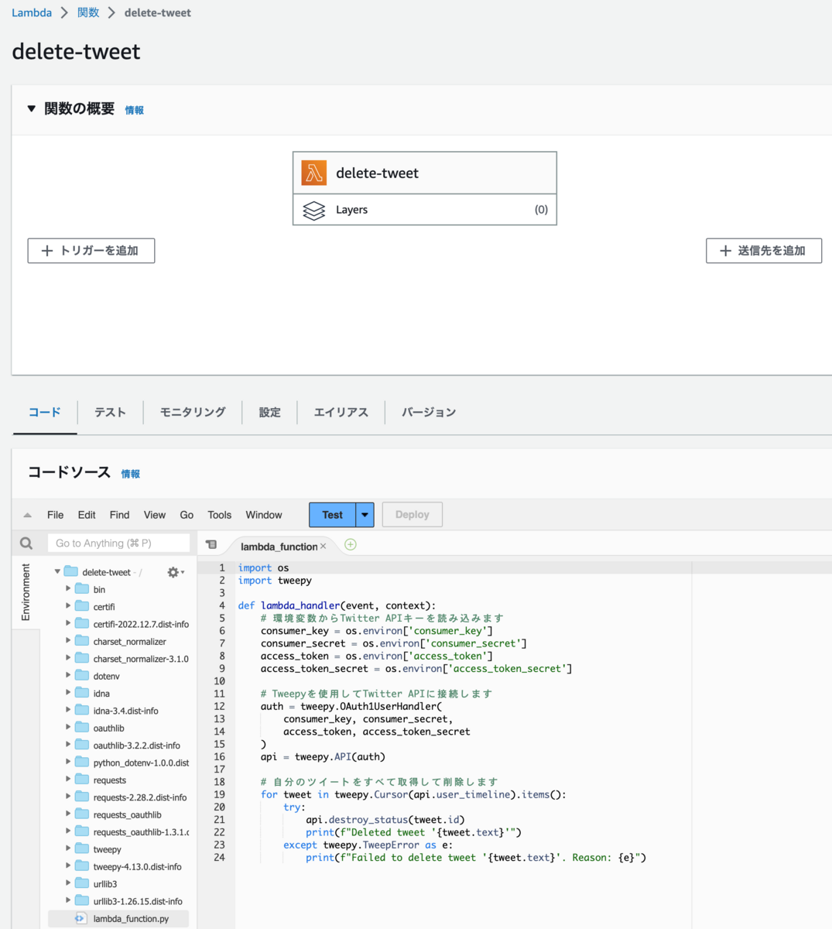Expand the oauthlib folder
The width and height of the screenshot is (832, 929).
(68, 728)
